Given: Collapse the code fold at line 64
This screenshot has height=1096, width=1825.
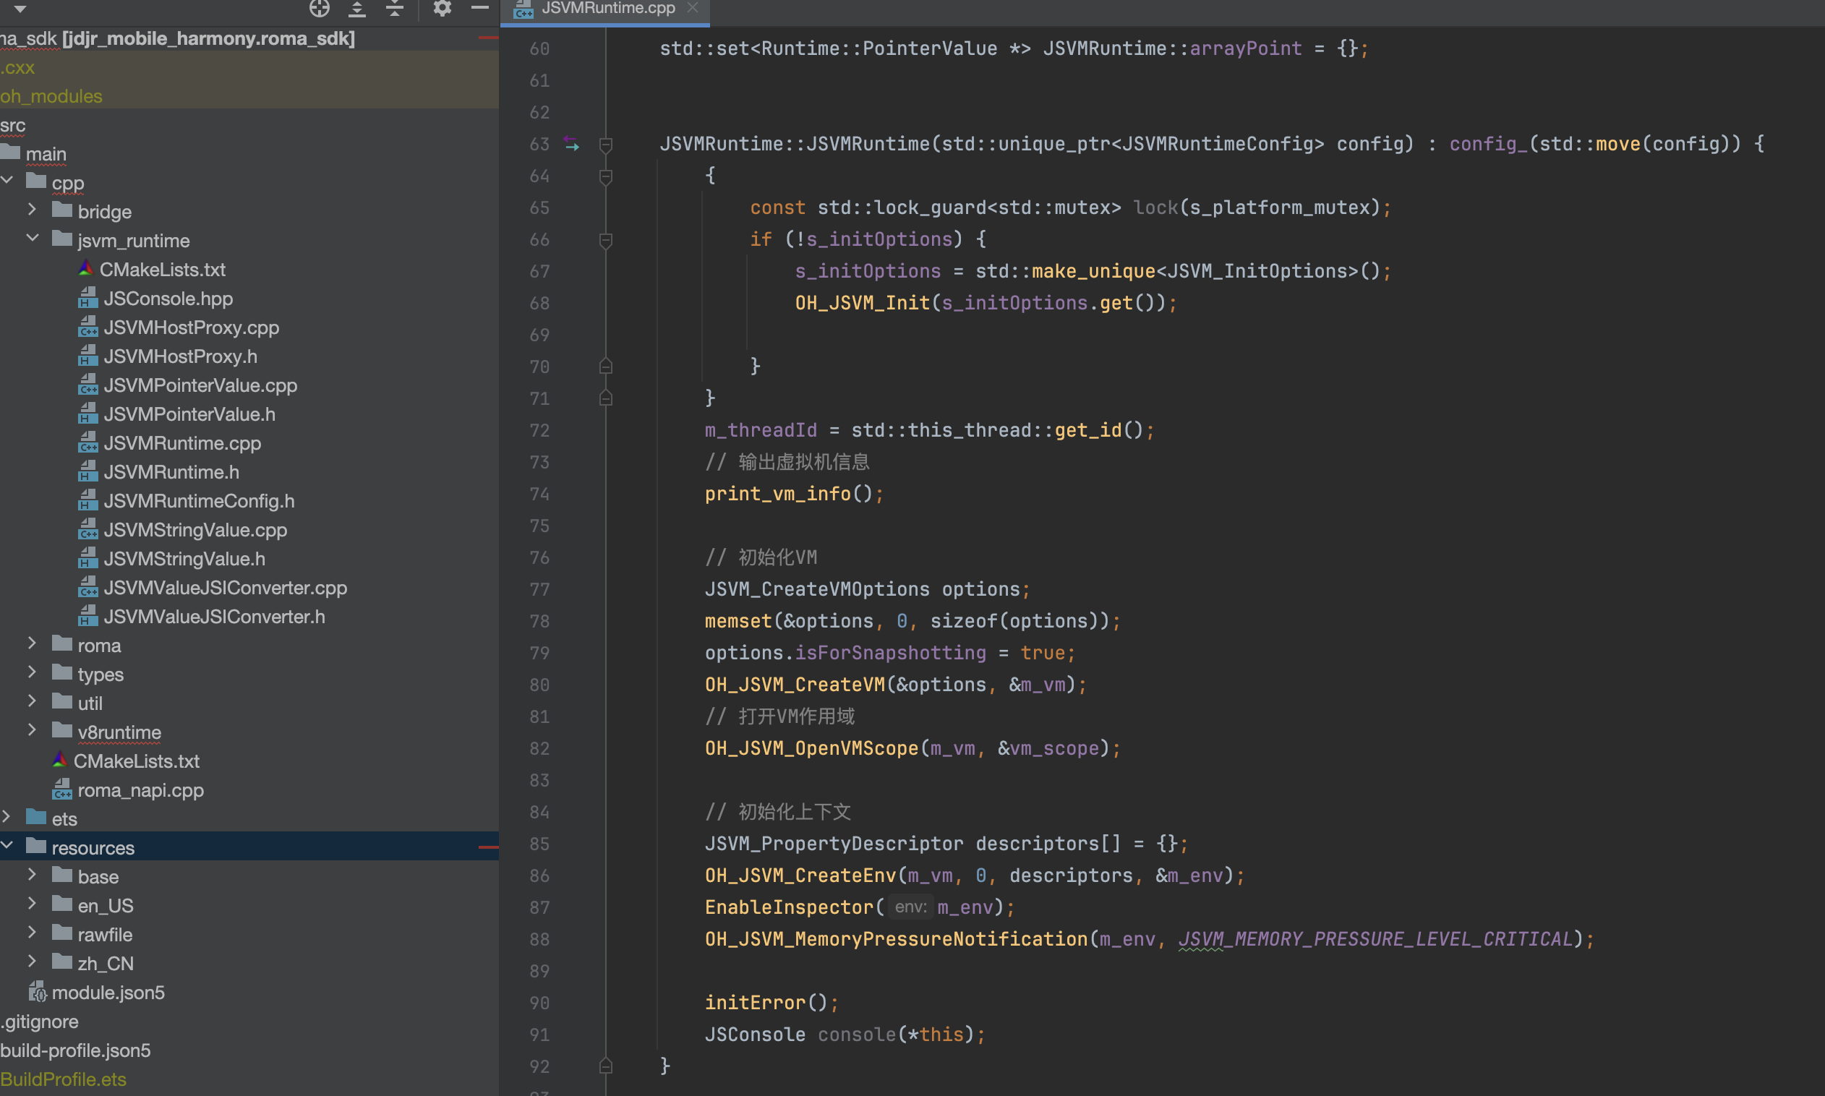Looking at the screenshot, I should (x=606, y=176).
